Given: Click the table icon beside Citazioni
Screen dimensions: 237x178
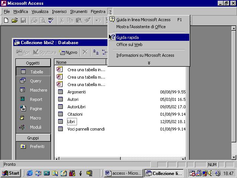Looking at the screenshot, I should [x=60, y=114].
